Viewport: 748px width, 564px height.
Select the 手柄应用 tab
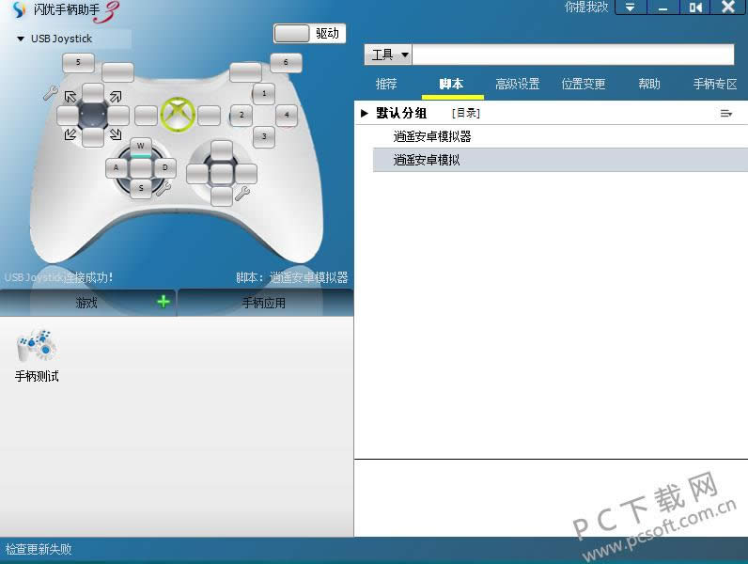coord(263,303)
